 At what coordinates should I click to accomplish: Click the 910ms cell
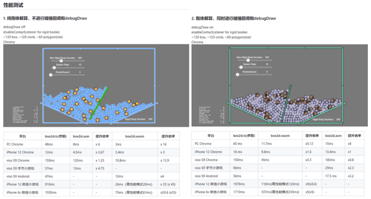(56, 184)
